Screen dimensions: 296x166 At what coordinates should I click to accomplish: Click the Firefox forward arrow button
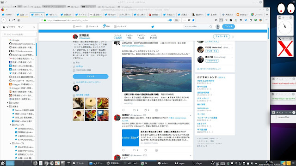pos(9,20)
